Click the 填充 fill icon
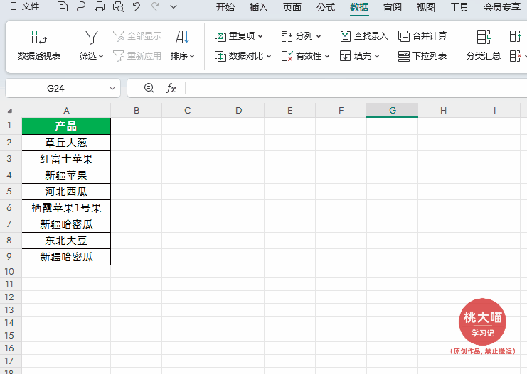The width and height of the screenshot is (527, 374). (x=345, y=55)
